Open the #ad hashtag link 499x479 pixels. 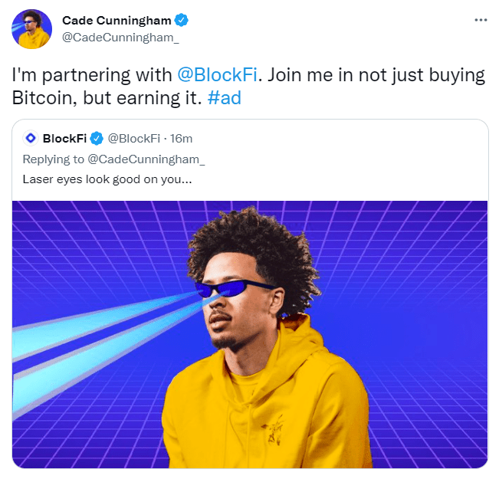tap(225, 97)
